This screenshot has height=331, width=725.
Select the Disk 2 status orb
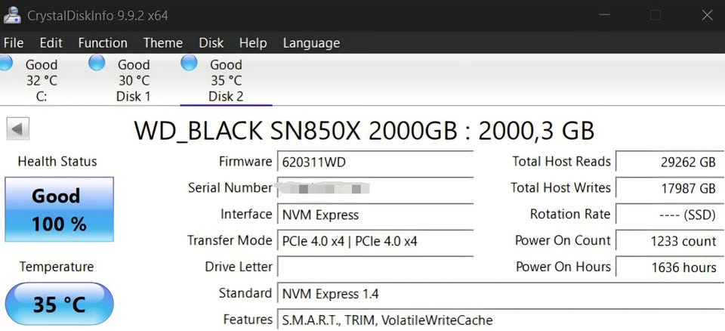pyautogui.click(x=189, y=63)
